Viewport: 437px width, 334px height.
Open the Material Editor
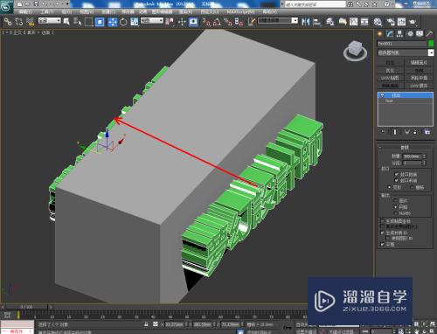tap(378, 22)
